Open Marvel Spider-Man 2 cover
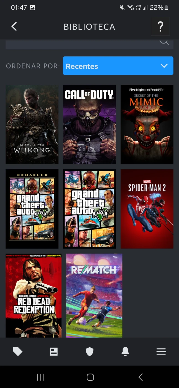The height and width of the screenshot is (388, 179). point(147,209)
